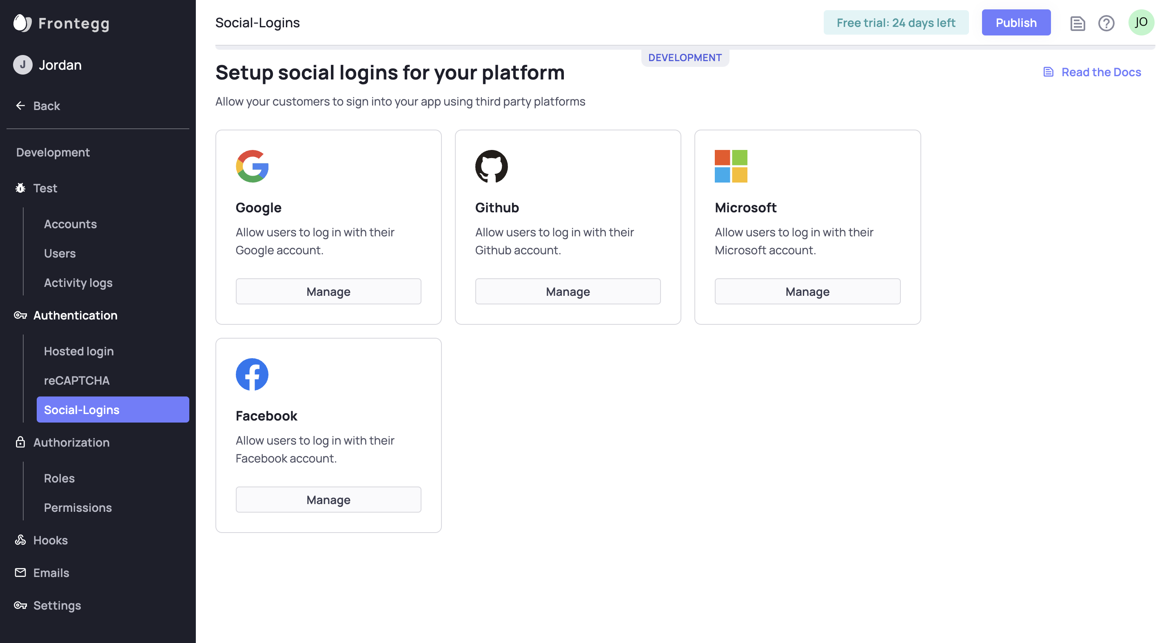Select Activity logs in sidebar
The height and width of the screenshot is (643, 1175).
click(x=78, y=283)
